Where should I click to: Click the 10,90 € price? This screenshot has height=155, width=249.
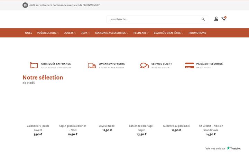coord(73,134)
